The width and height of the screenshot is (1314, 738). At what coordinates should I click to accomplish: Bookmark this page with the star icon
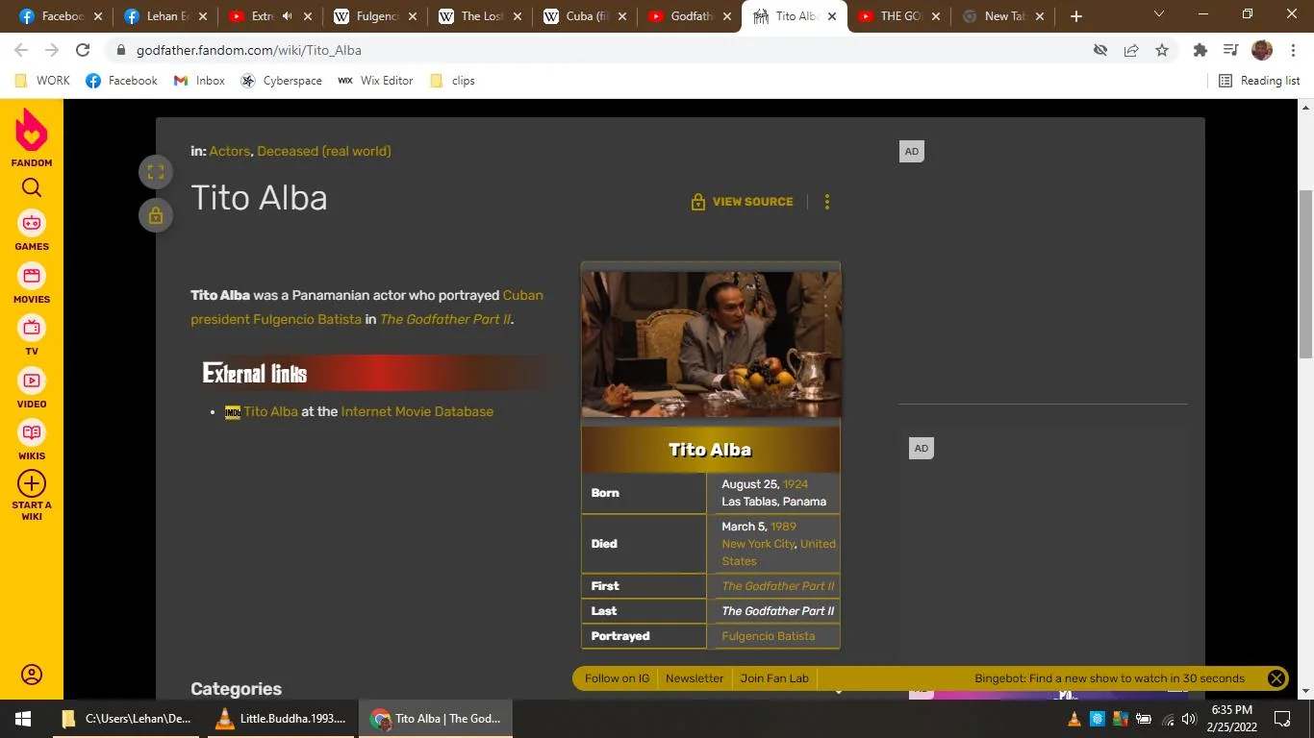1162,50
